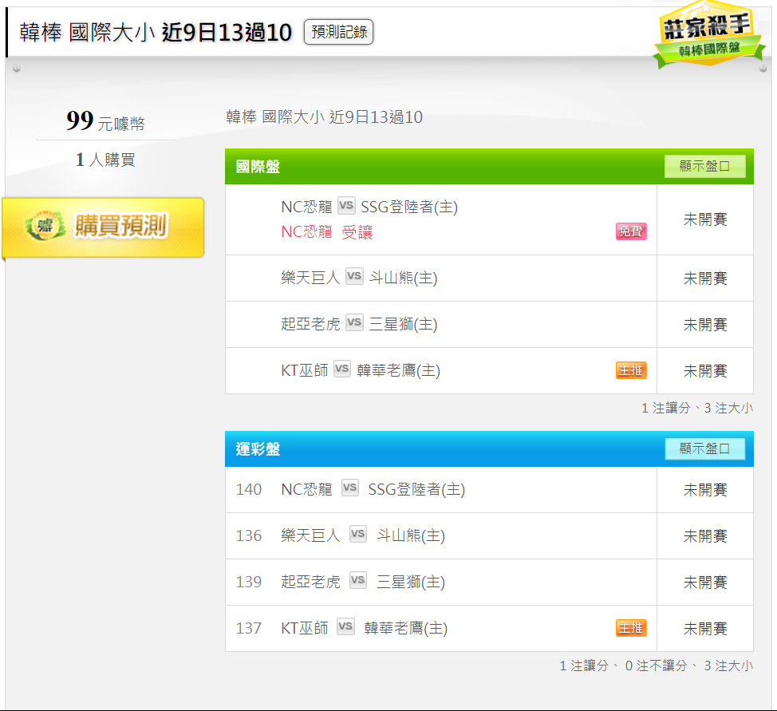Click '三星獅(主)' in 運彩盤 row 139
This screenshot has width=777, height=711.
(411, 582)
